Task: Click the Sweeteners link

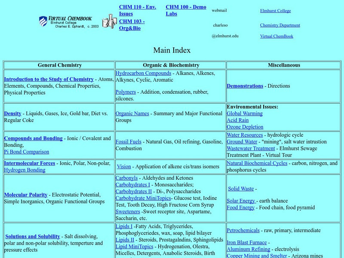Action: click(x=128, y=211)
